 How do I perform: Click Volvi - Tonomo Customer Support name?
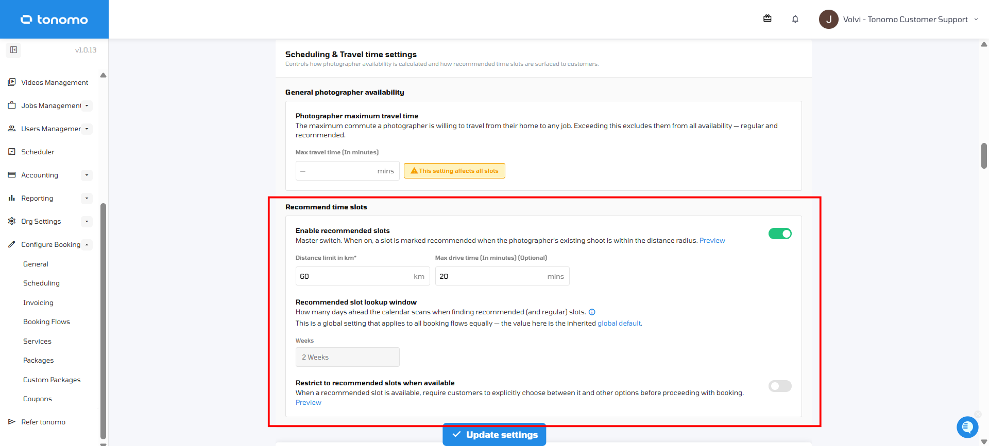(x=905, y=20)
